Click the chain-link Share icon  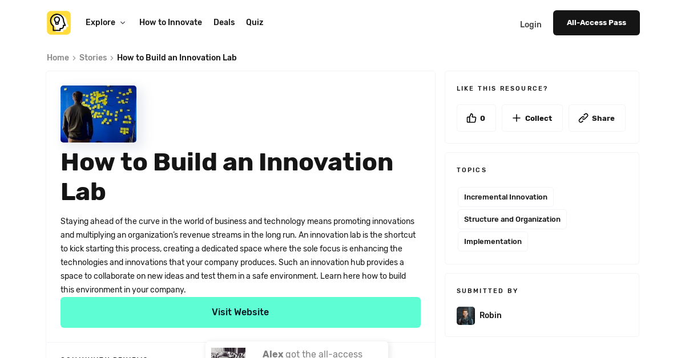585,117
